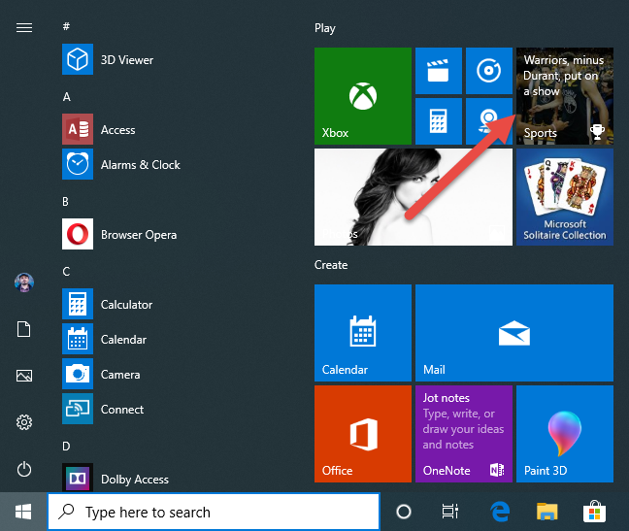Open File Explorer from taskbar
The image size is (629, 531).
click(x=547, y=512)
